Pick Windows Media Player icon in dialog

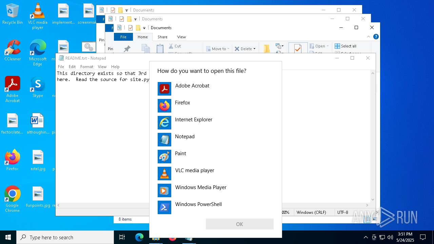pyautogui.click(x=164, y=190)
